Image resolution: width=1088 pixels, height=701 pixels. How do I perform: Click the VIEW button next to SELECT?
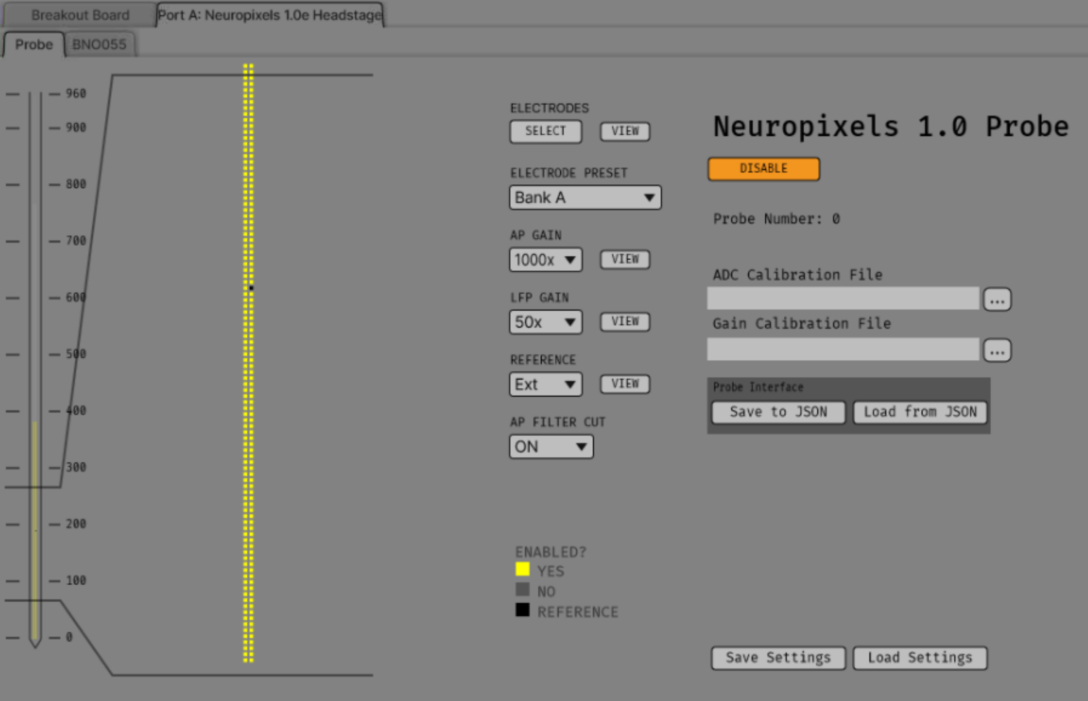coord(625,131)
